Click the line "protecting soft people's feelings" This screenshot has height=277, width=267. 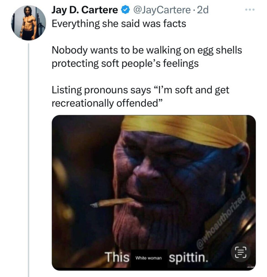(x=125, y=63)
